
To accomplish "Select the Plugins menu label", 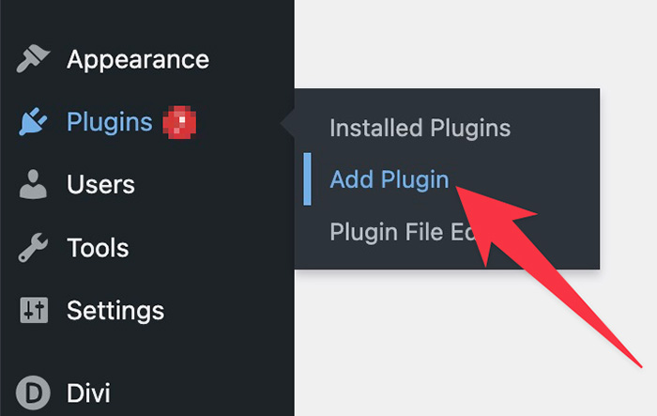I will pyautogui.click(x=109, y=122).
